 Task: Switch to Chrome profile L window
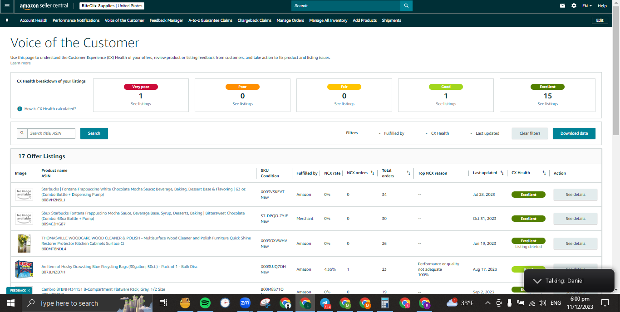point(305,303)
